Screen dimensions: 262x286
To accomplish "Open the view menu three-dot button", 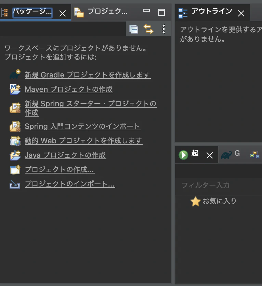I will pyautogui.click(x=163, y=29).
